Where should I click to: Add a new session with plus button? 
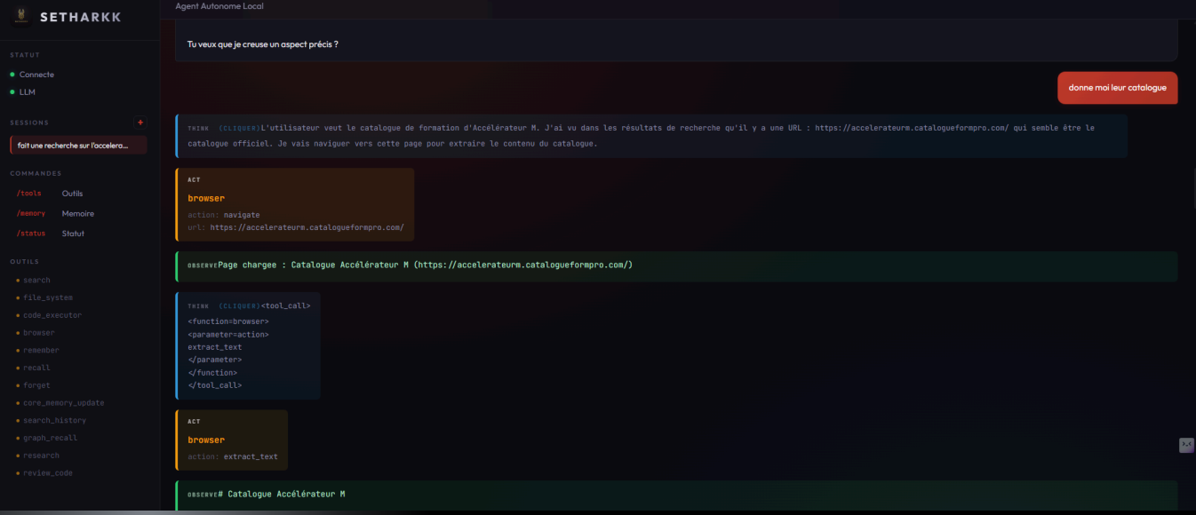click(x=140, y=123)
